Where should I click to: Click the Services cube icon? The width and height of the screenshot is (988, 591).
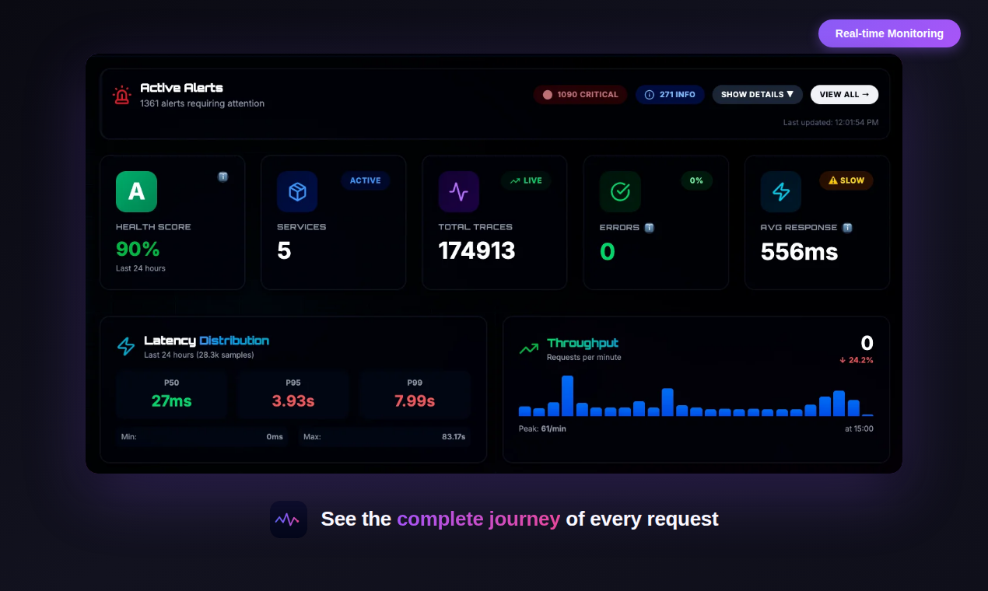(x=297, y=191)
